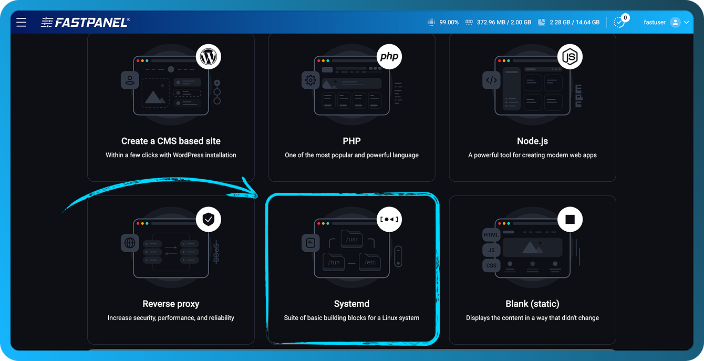
Task: Click the square icon on Blank static card
Action: point(570,219)
